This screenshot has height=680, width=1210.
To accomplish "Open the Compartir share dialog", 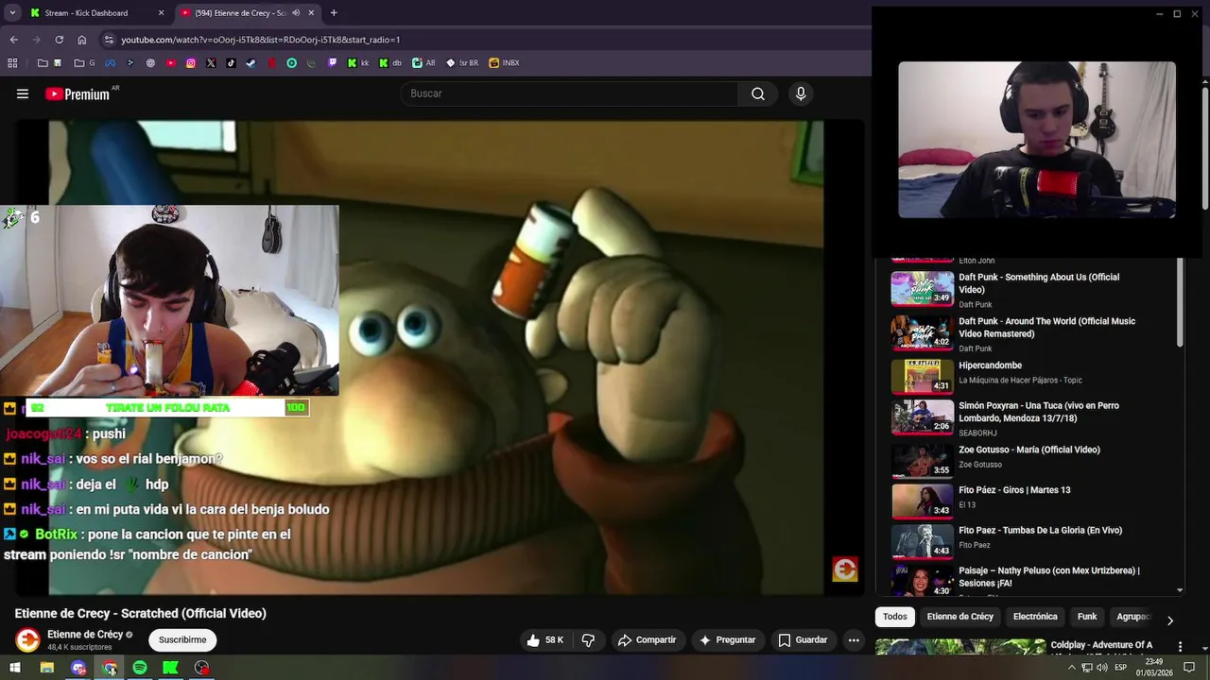I will pos(648,640).
